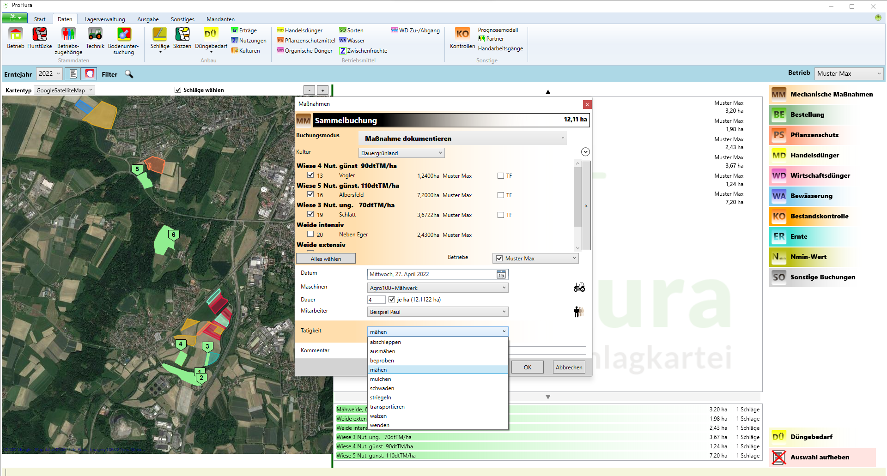The height and width of the screenshot is (476, 887).
Task: Open the Erntejahr 2022 dropdown
Action: pyautogui.click(x=49, y=74)
